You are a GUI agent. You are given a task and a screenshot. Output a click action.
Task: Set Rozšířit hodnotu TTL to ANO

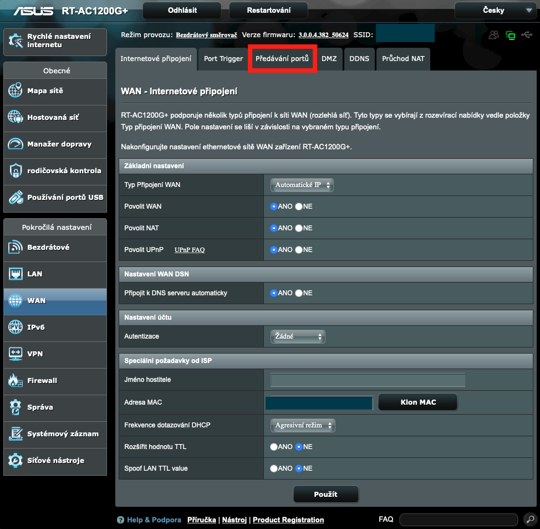[274, 446]
